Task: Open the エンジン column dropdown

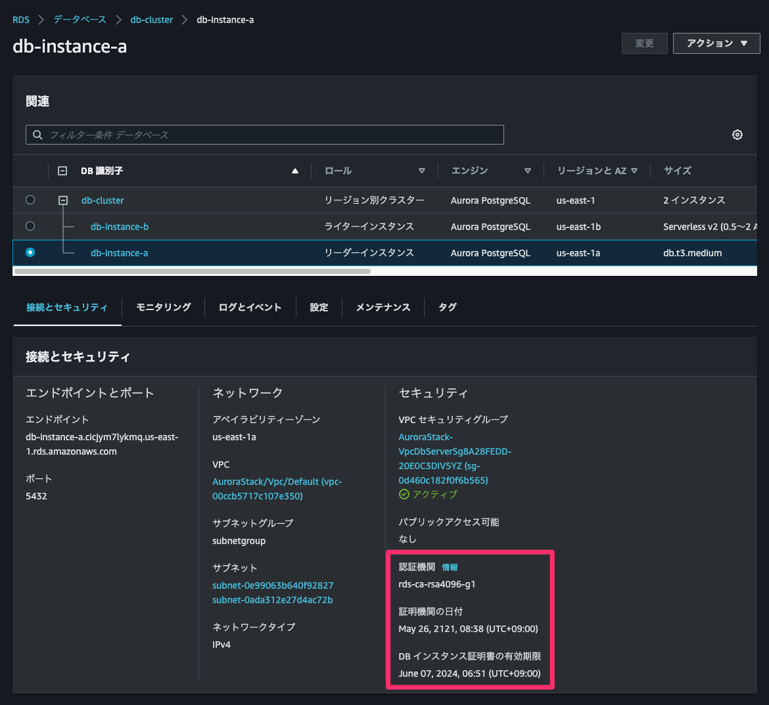Action: (528, 170)
